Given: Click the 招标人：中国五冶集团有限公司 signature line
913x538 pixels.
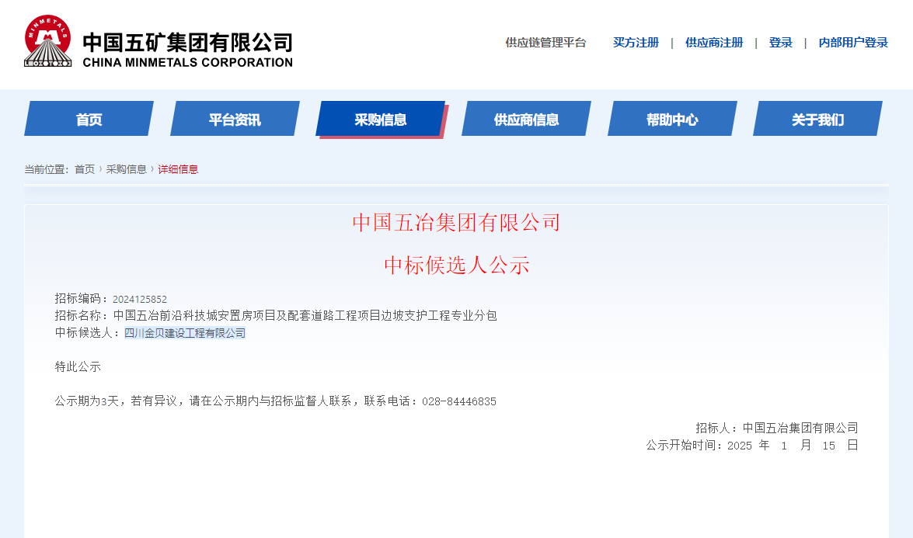Looking at the screenshot, I should 777,428.
